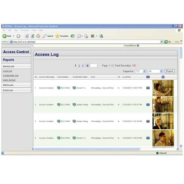Click the Export button
Viewport: 184px width, 184px height.
pyautogui.click(x=170, y=71)
